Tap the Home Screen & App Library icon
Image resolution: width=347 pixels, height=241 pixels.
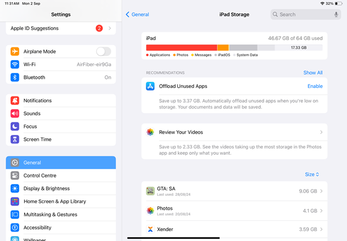point(15,201)
